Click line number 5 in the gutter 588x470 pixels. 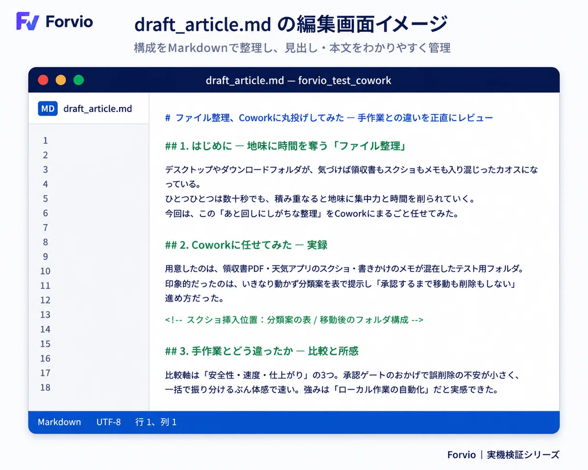click(46, 198)
